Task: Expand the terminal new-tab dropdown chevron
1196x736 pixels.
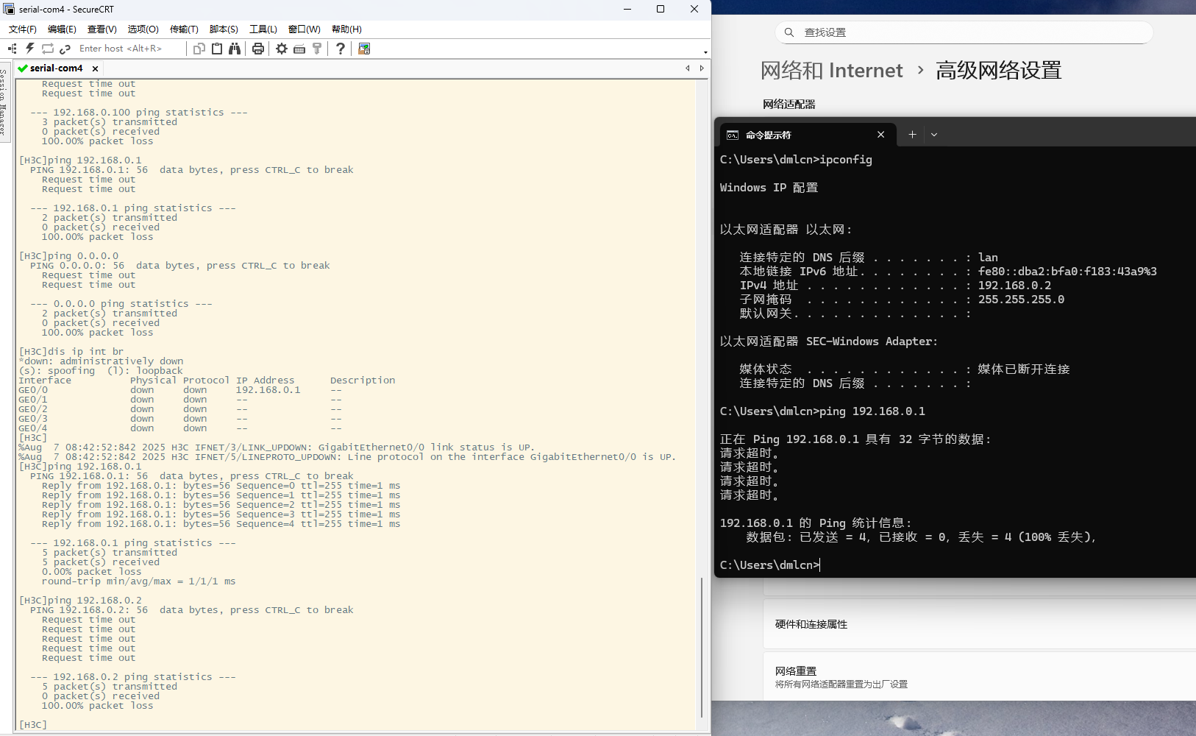Action: point(934,135)
